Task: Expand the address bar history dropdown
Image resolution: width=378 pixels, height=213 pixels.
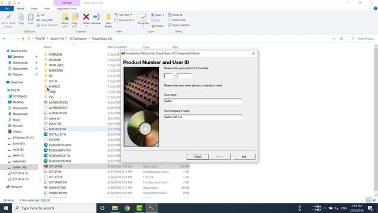Action: [334, 38]
